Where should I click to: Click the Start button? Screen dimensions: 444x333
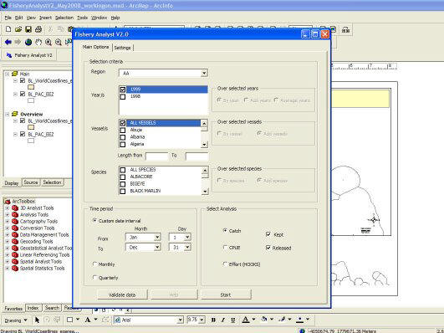(226, 295)
